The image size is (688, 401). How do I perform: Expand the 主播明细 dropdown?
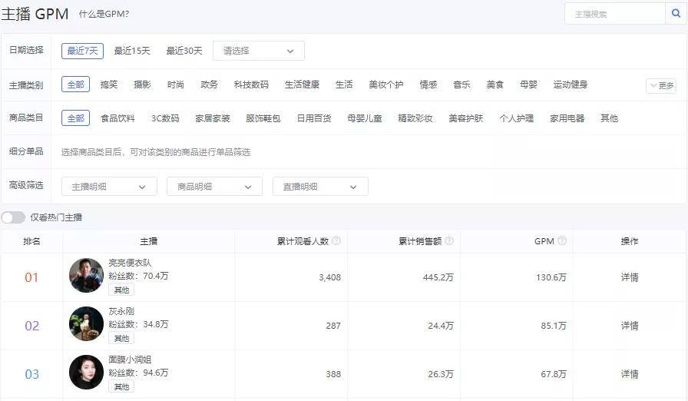click(x=109, y=187)
